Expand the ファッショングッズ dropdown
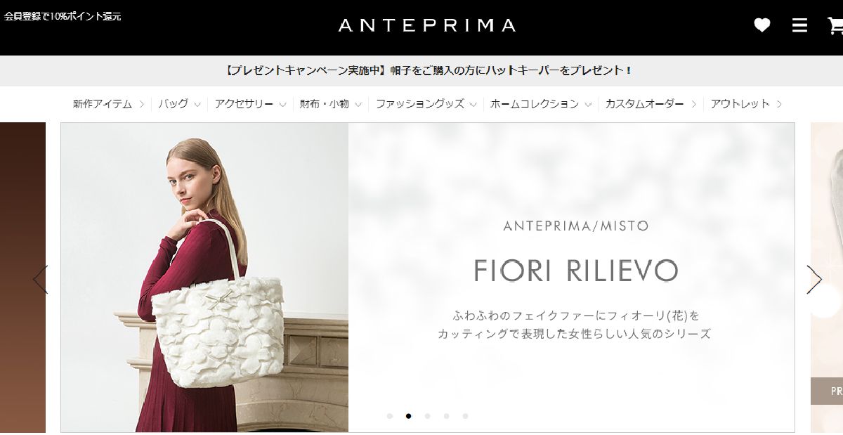843x435 pixels. pyautogui.click(x=426, y=104)
